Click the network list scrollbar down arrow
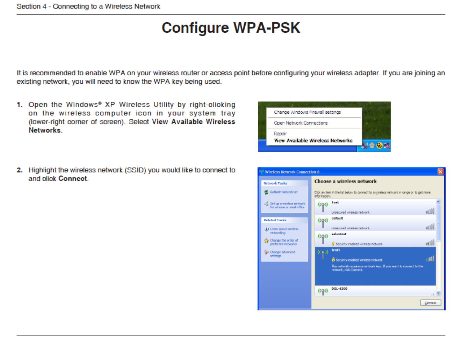 pyautogui.click(x=438, y=293)
